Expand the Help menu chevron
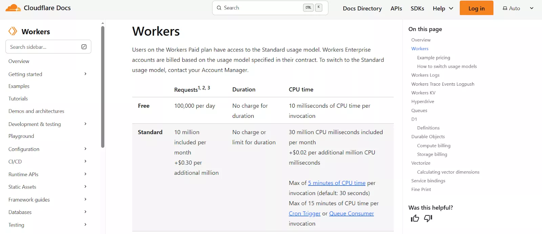 point(451,8)
